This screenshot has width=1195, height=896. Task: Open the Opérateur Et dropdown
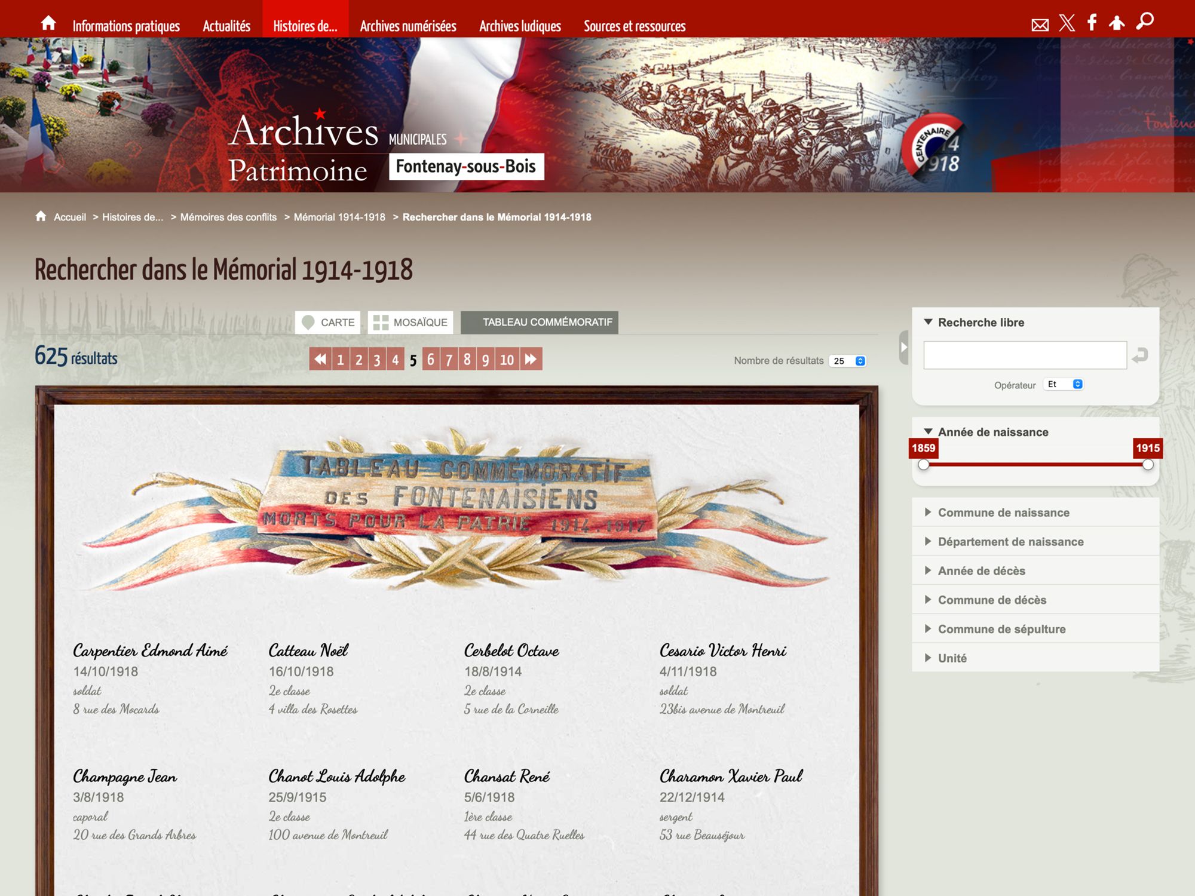click(1064, 384)
